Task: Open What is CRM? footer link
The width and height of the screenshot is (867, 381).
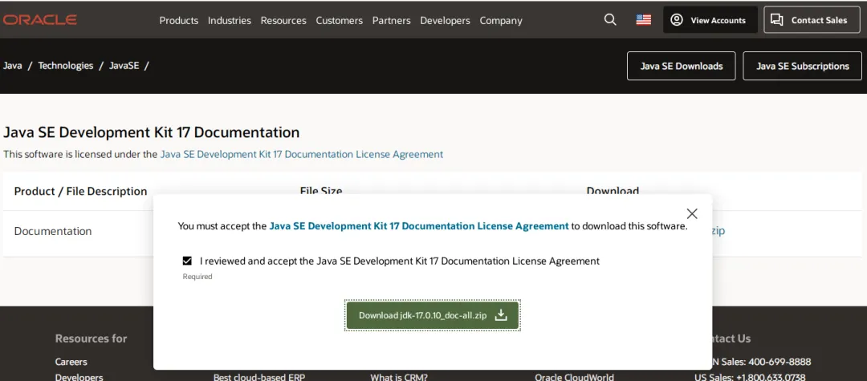Action: [x=399, y=377]
